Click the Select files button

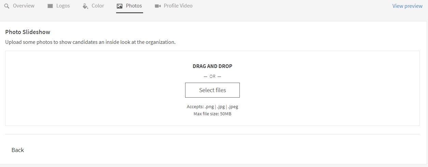tap(212, 90)
